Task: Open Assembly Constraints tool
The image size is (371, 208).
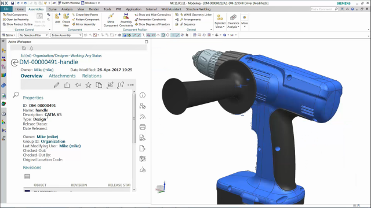Action: pos(126,20)
